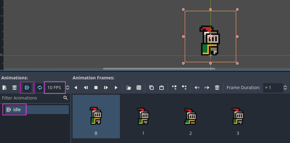
Task: Step to the next frame
Action: click(x=106, y=88)
